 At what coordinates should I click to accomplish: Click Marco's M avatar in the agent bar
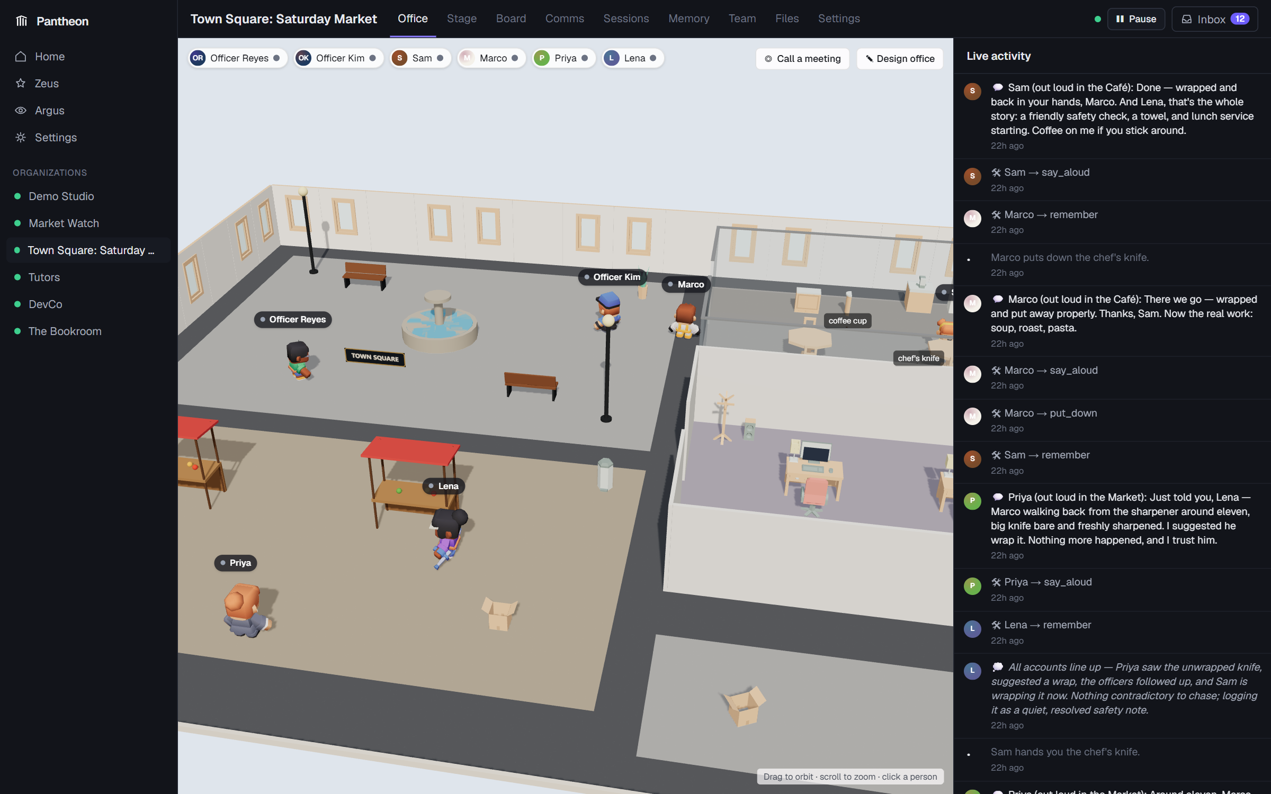467,58
